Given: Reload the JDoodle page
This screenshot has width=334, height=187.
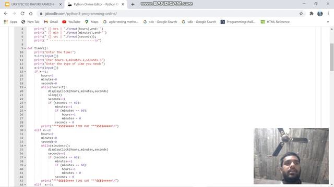Looking at the screenshot, I should (22, 14).
